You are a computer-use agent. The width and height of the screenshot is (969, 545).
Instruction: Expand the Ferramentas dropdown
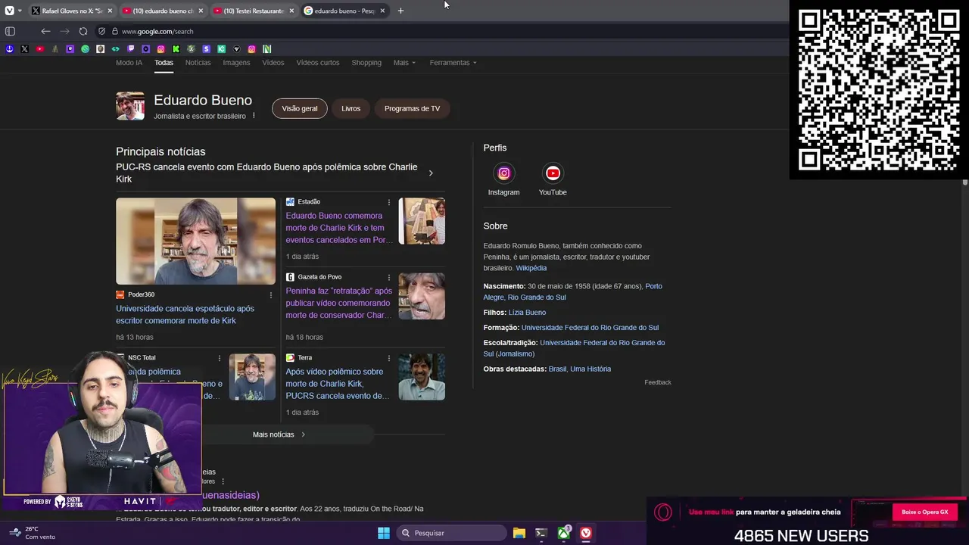coord(453,63)
